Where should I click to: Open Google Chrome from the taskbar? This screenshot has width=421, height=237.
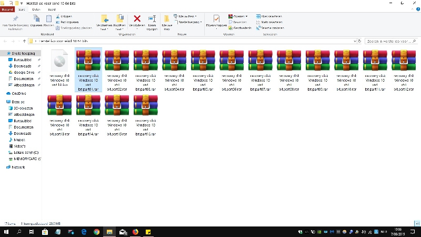tap(96, 231)
